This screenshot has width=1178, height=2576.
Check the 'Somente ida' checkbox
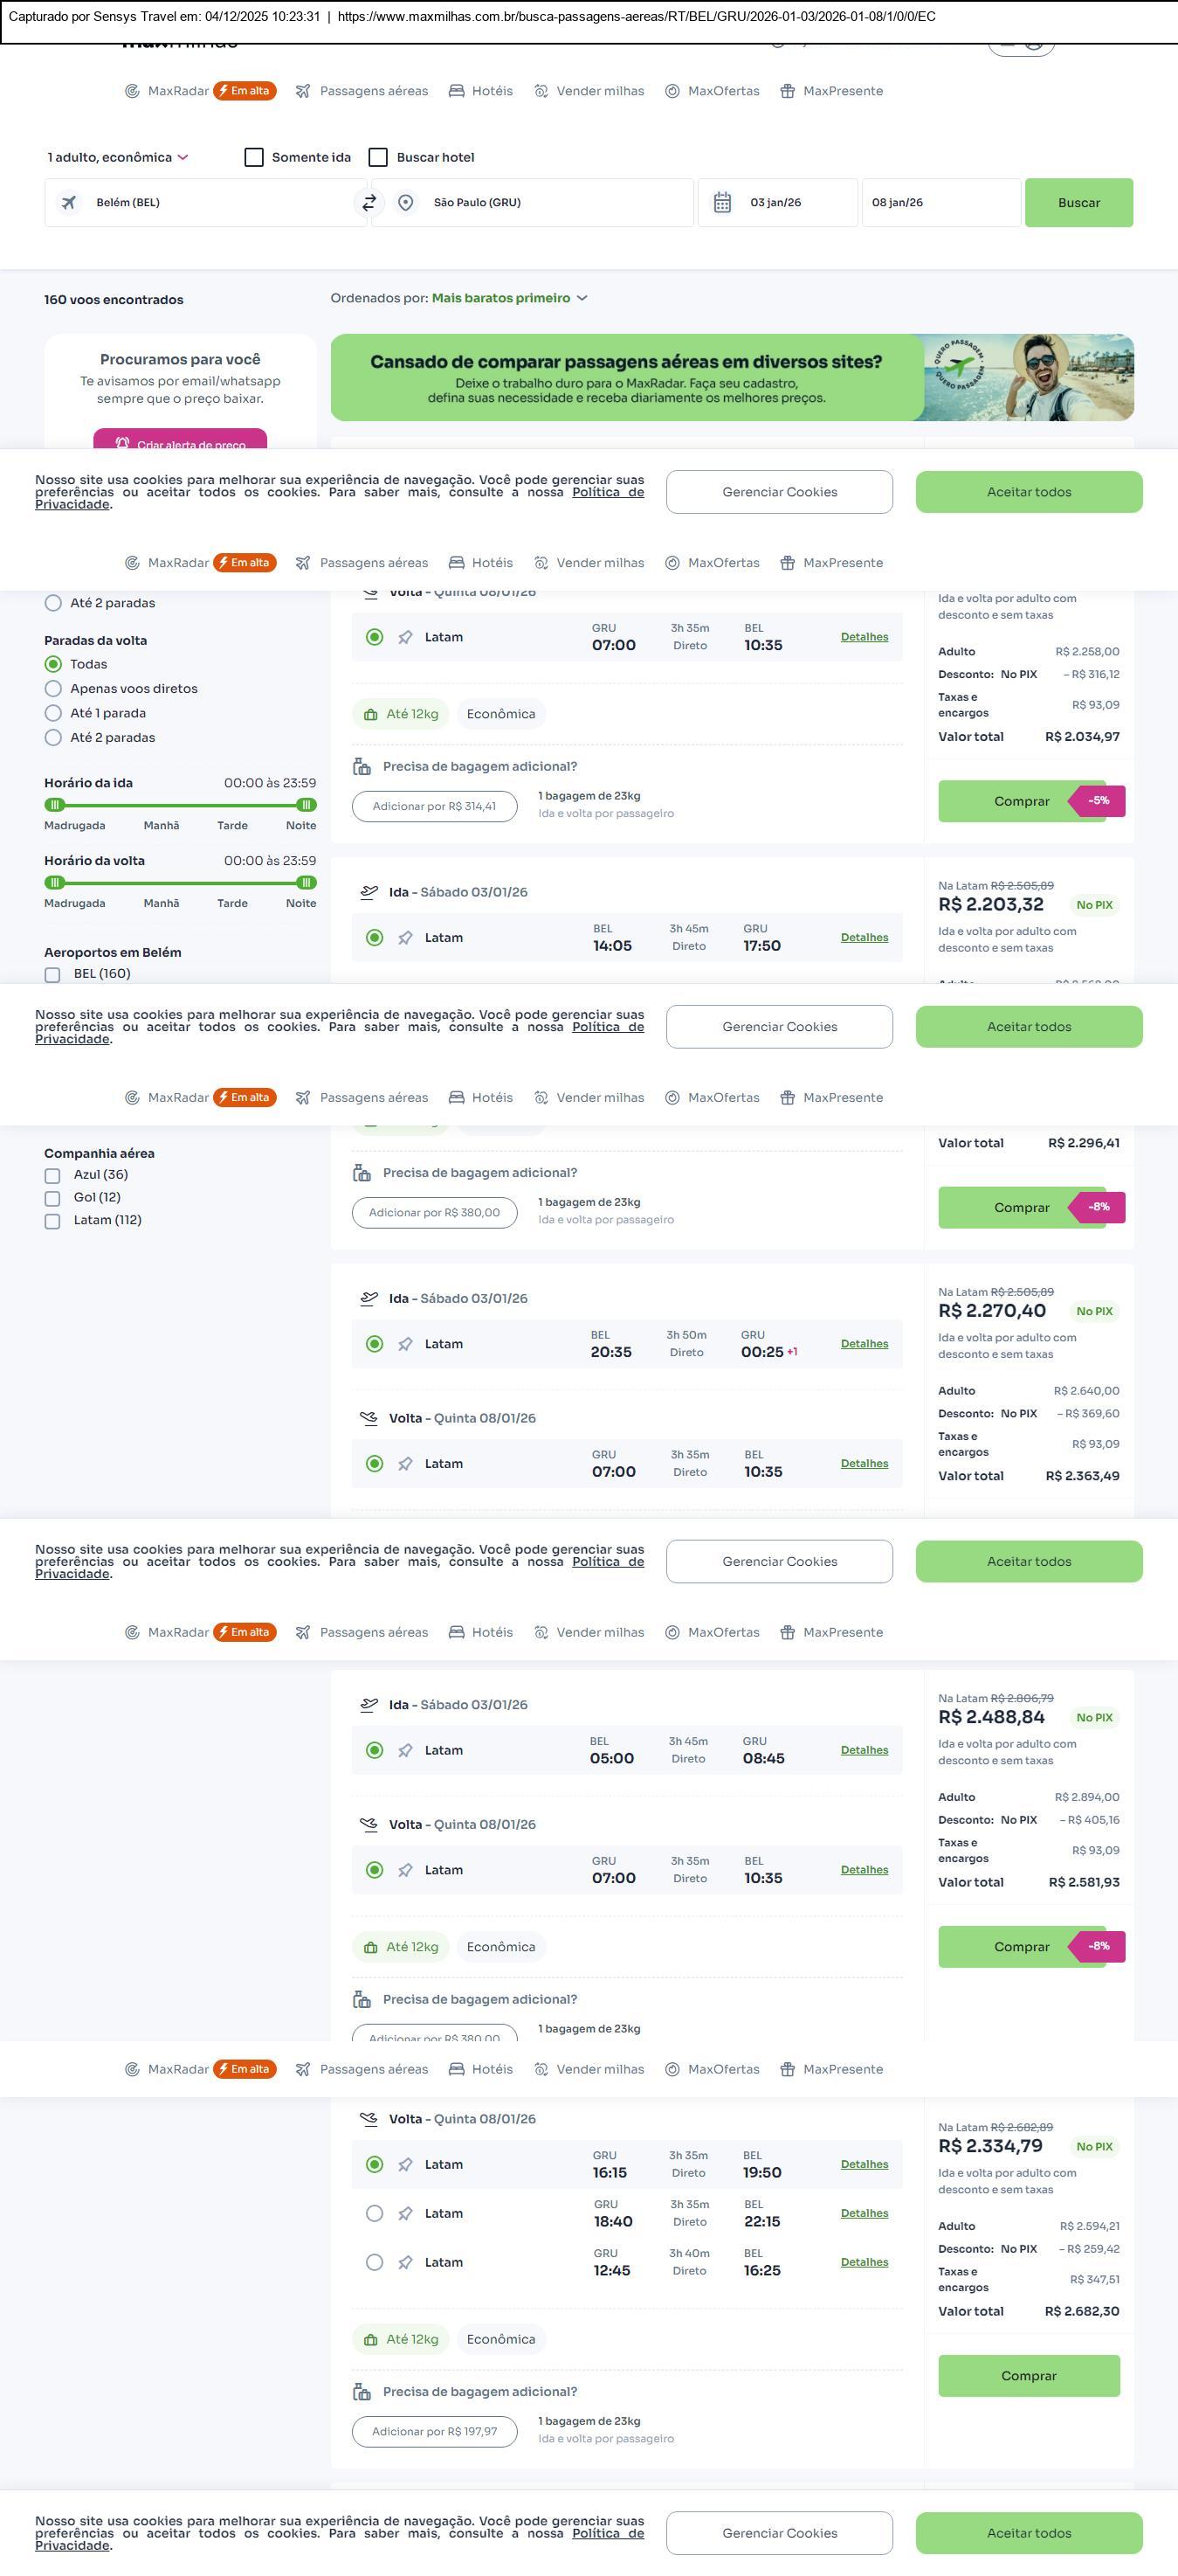[x=255, y=157]
